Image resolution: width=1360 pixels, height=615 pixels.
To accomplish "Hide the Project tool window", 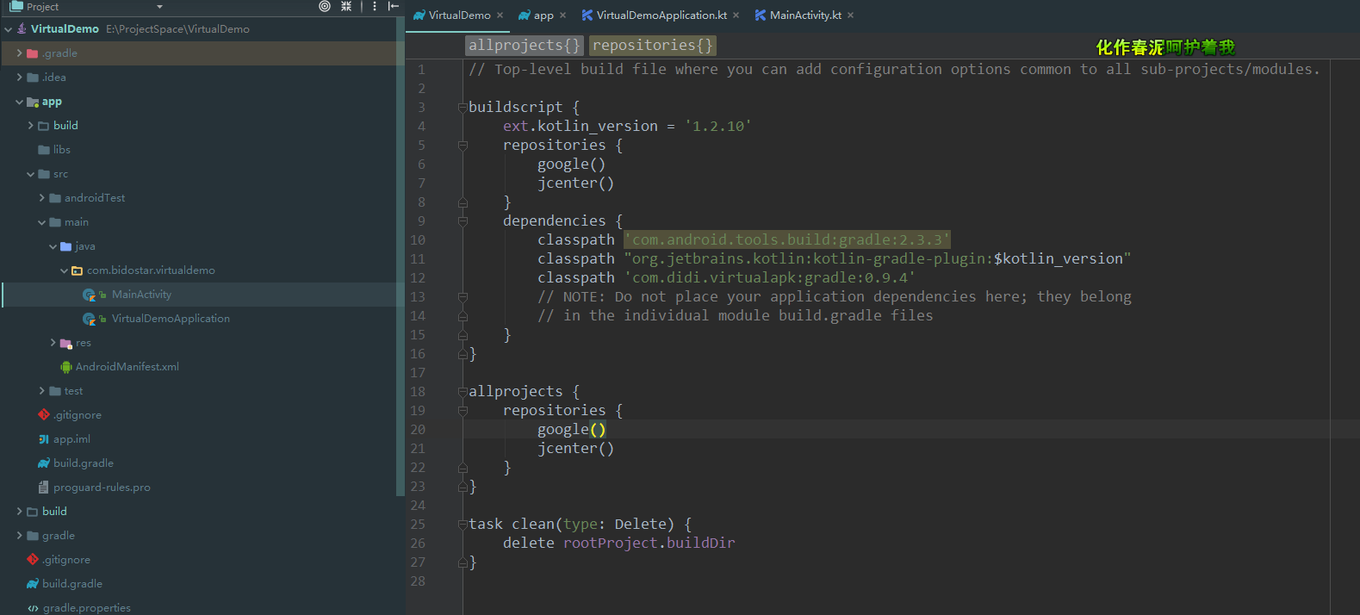I will (x=394, y=6).
